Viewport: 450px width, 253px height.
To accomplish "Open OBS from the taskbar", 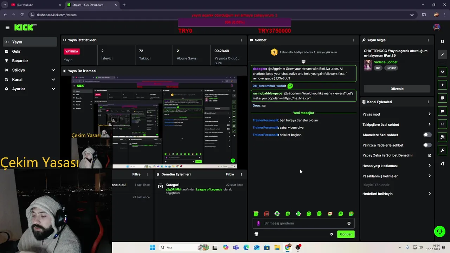I will click(298, 247).
